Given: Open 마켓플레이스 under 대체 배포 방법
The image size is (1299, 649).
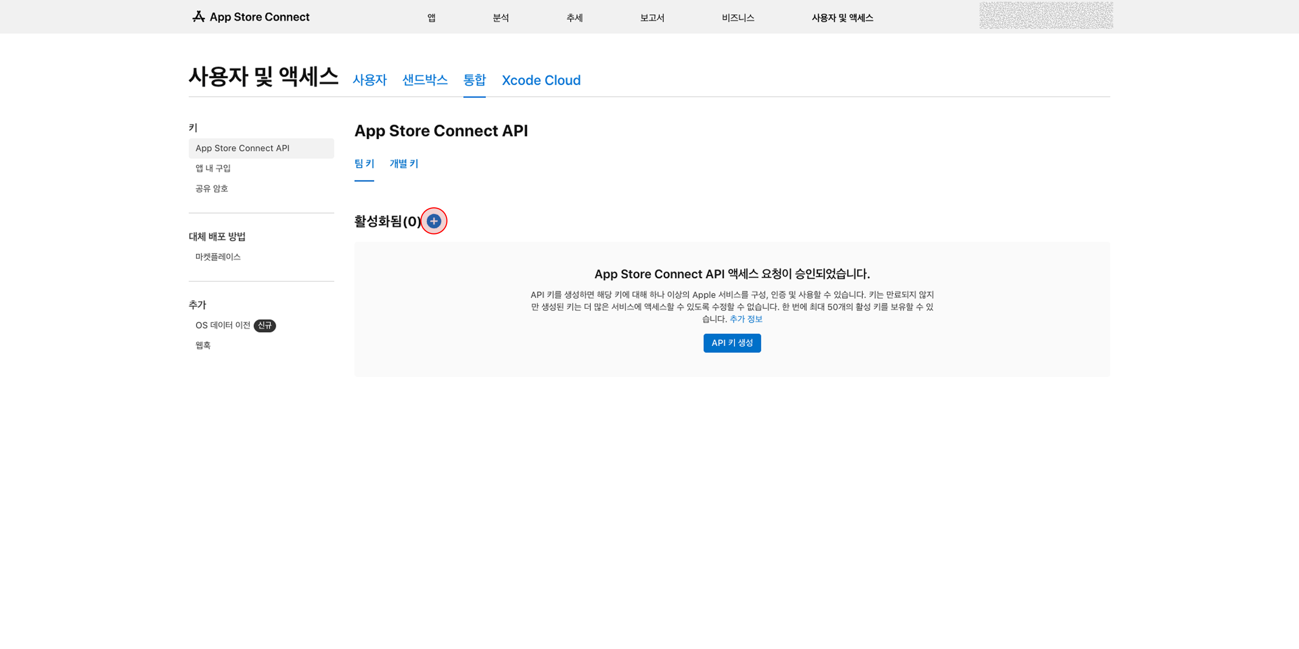Looking at the screenshot, I should point(218,257).
